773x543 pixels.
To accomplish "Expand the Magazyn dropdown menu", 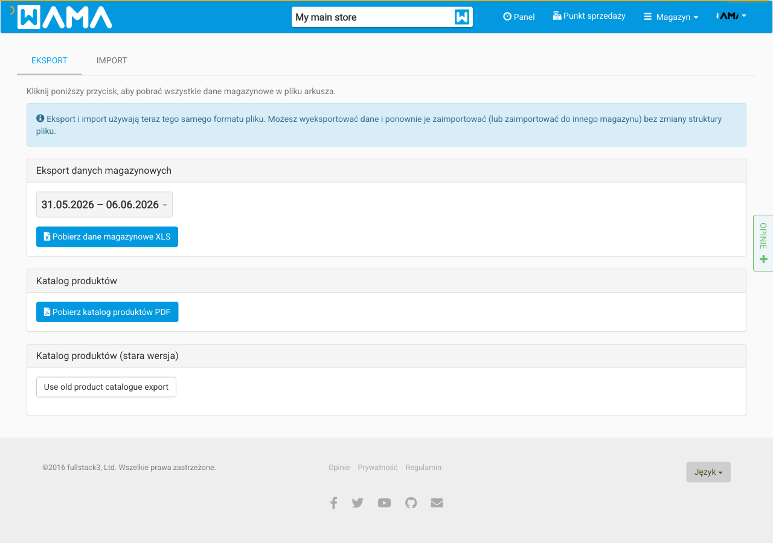I will (671, 17).
